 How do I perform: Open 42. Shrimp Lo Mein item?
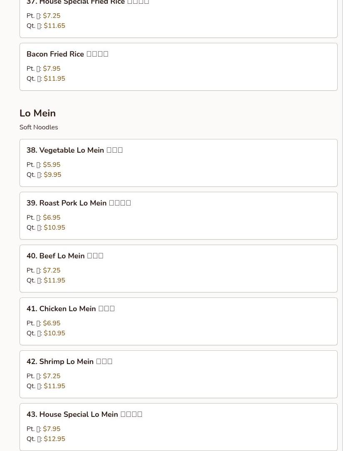(178, 374)
